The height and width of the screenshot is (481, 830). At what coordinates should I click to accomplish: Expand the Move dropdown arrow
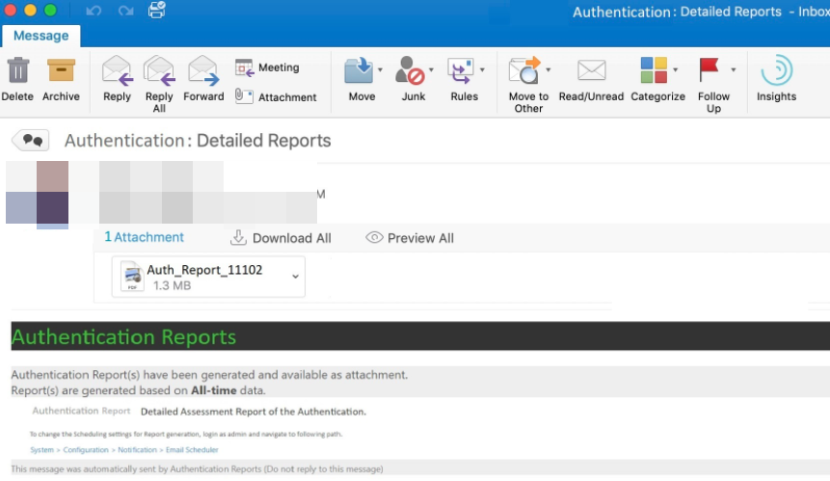tap(381, 70)
